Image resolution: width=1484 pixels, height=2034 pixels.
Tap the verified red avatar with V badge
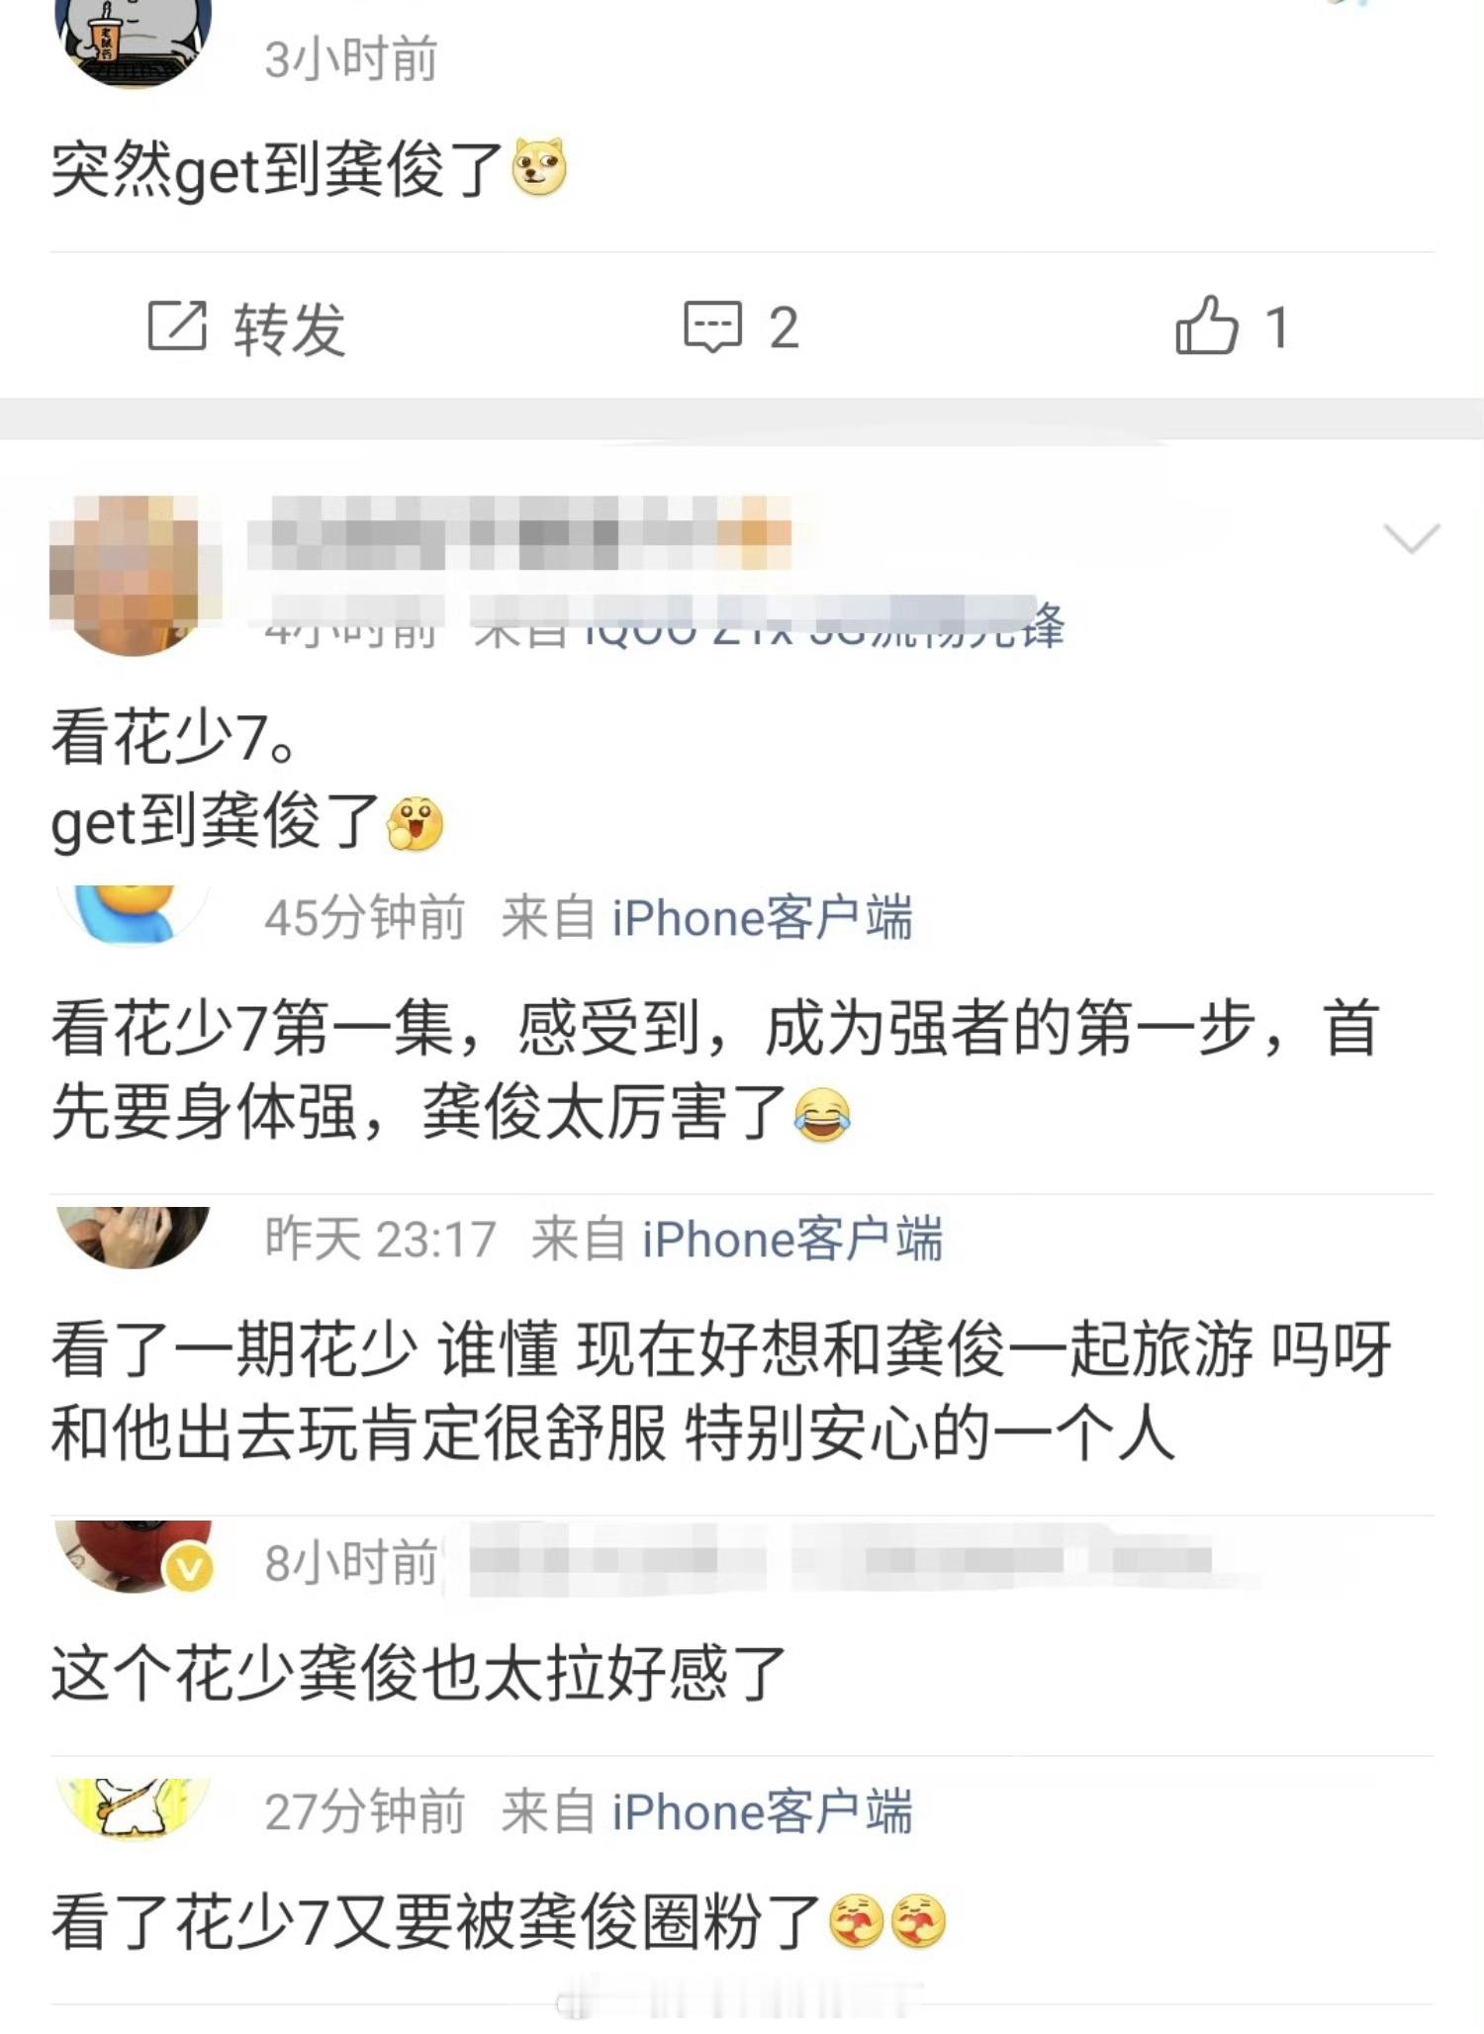tap(135, 1556)
